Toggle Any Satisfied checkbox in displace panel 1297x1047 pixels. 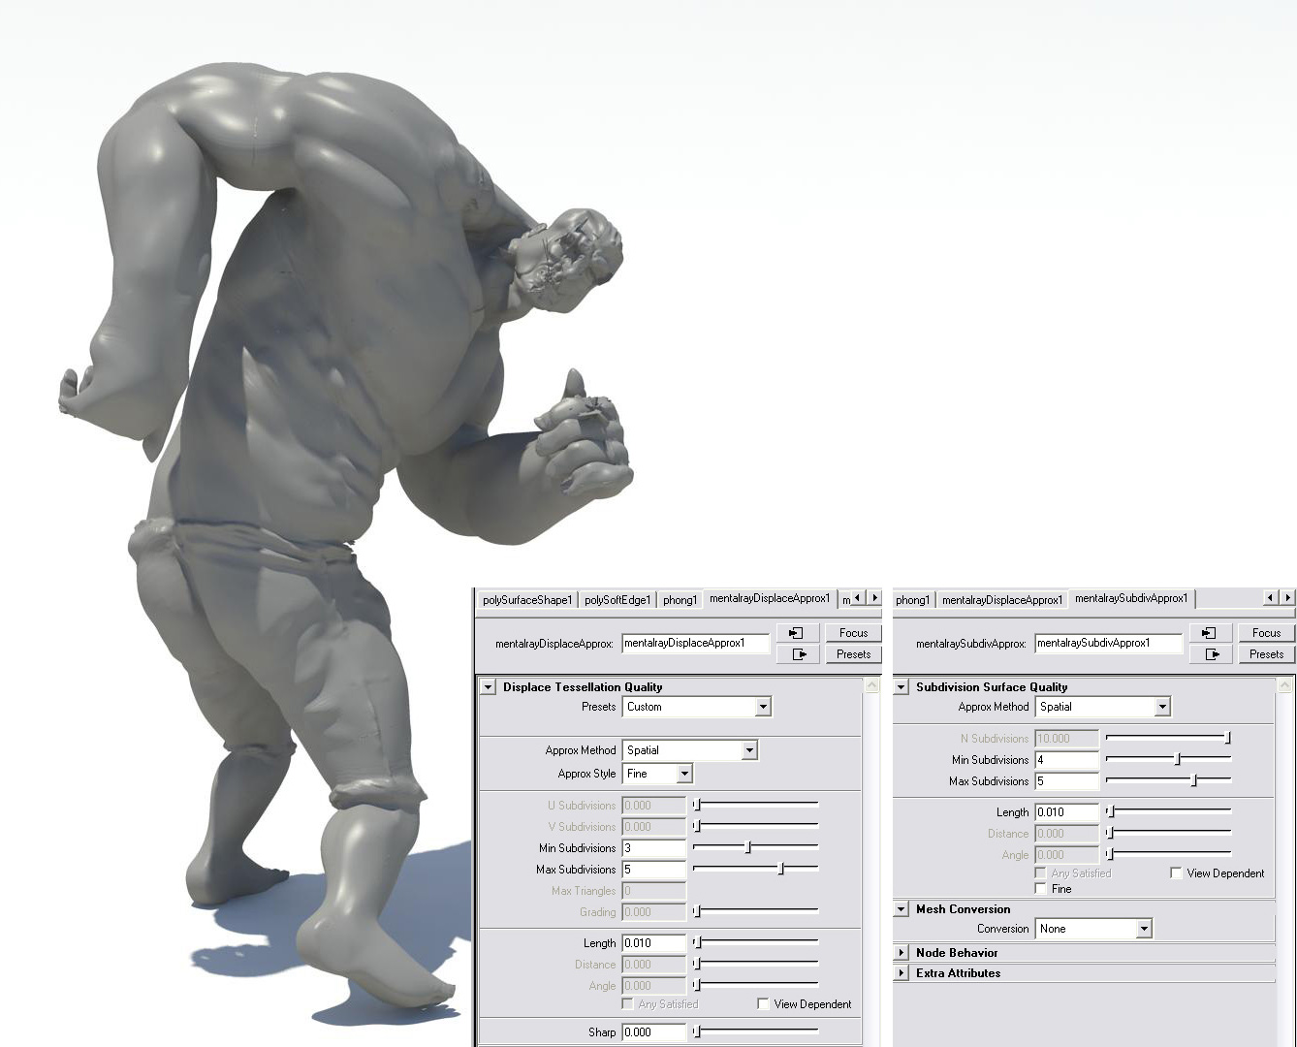(x=628, y=1004)
